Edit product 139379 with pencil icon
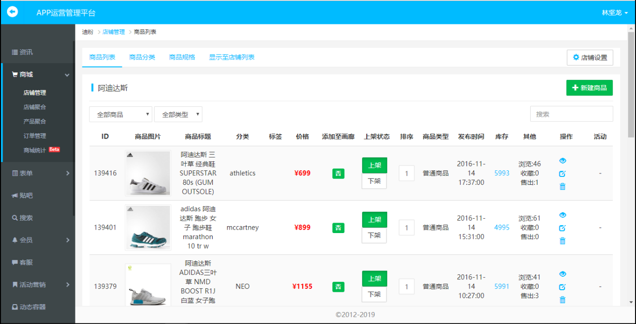The height and width of the screenshot is (324, 636). coord(562,287)
